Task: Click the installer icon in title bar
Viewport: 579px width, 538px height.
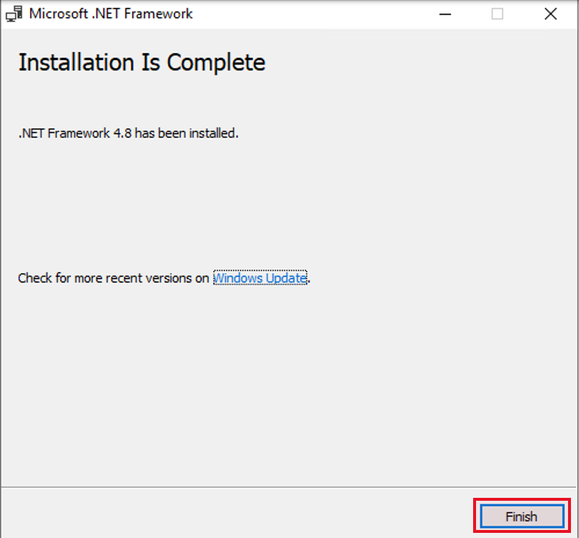Action: (x=14, y=14)
